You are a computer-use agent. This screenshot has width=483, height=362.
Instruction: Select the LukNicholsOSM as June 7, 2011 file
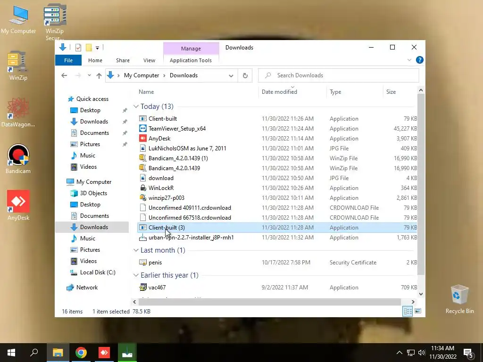point(277,148)
